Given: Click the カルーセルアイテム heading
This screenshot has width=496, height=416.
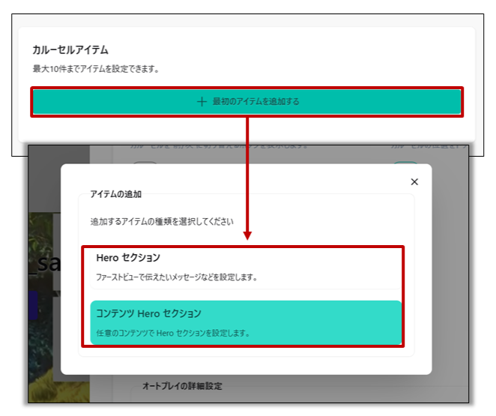Looking at the screenshot, I should [70, 50].
